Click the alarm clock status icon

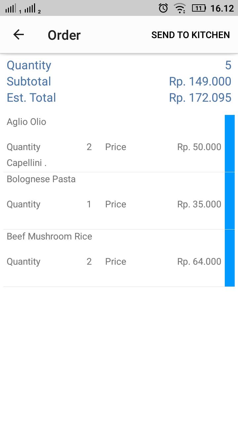(x=163, y=8)
